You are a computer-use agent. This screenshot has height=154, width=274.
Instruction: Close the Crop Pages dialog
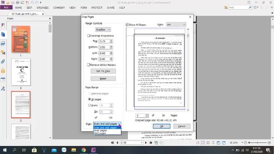click(x=190, y=17)
